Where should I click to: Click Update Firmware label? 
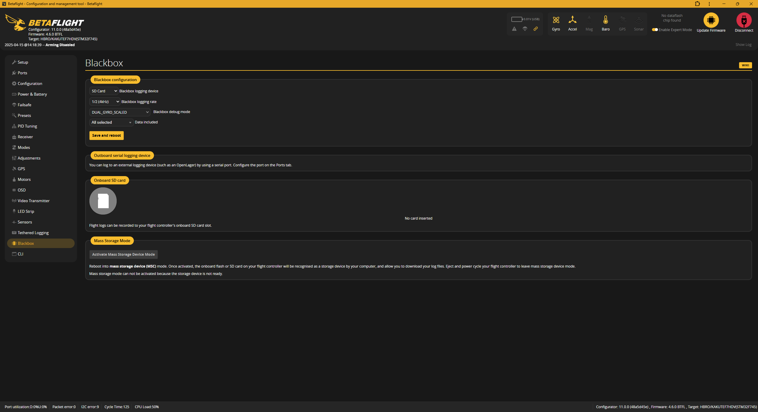click(x=711, y=30)
